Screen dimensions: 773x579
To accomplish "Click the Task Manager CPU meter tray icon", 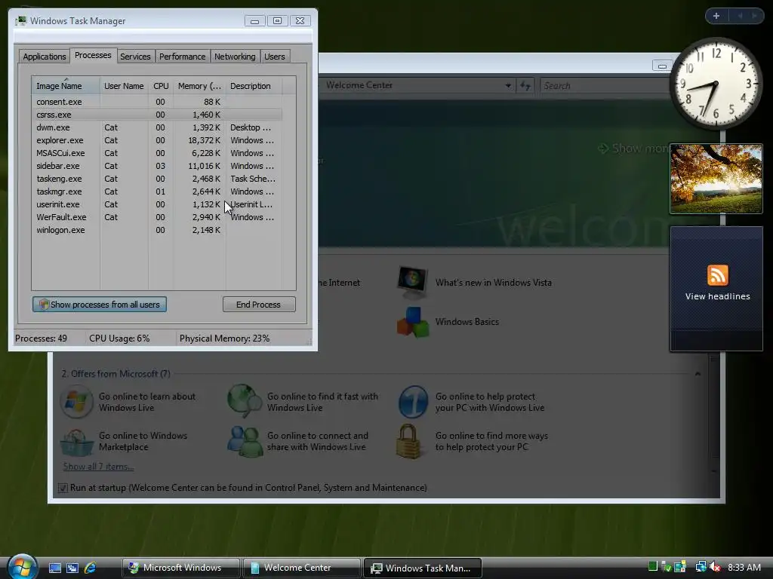I will coord(653,567).
